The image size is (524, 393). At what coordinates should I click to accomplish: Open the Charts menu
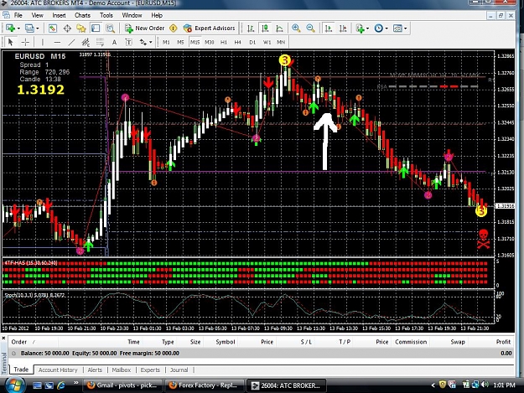pyautogui.click(x=82, y=15)
